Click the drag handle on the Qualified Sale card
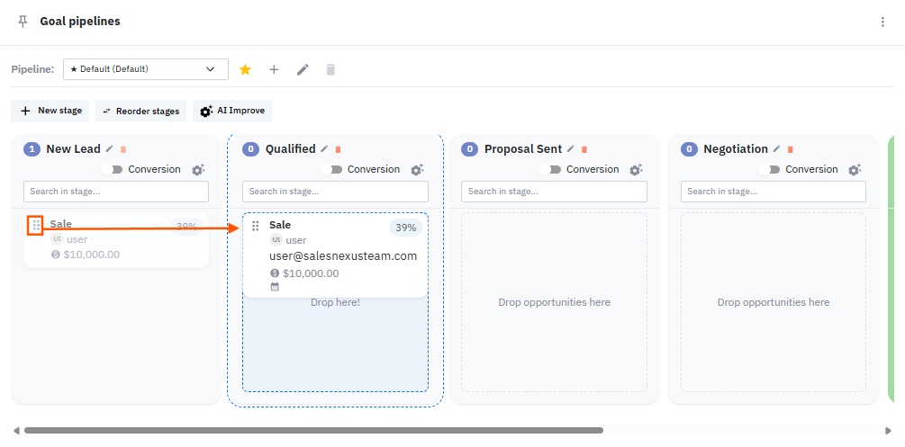The image size is (905, 447). (256, 226)
